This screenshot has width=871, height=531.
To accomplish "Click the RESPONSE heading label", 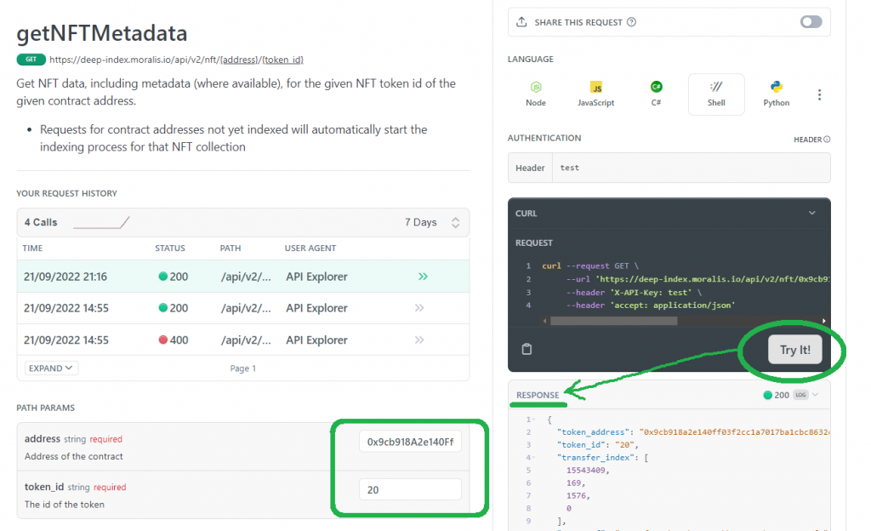I will click(x=538, y=395).
